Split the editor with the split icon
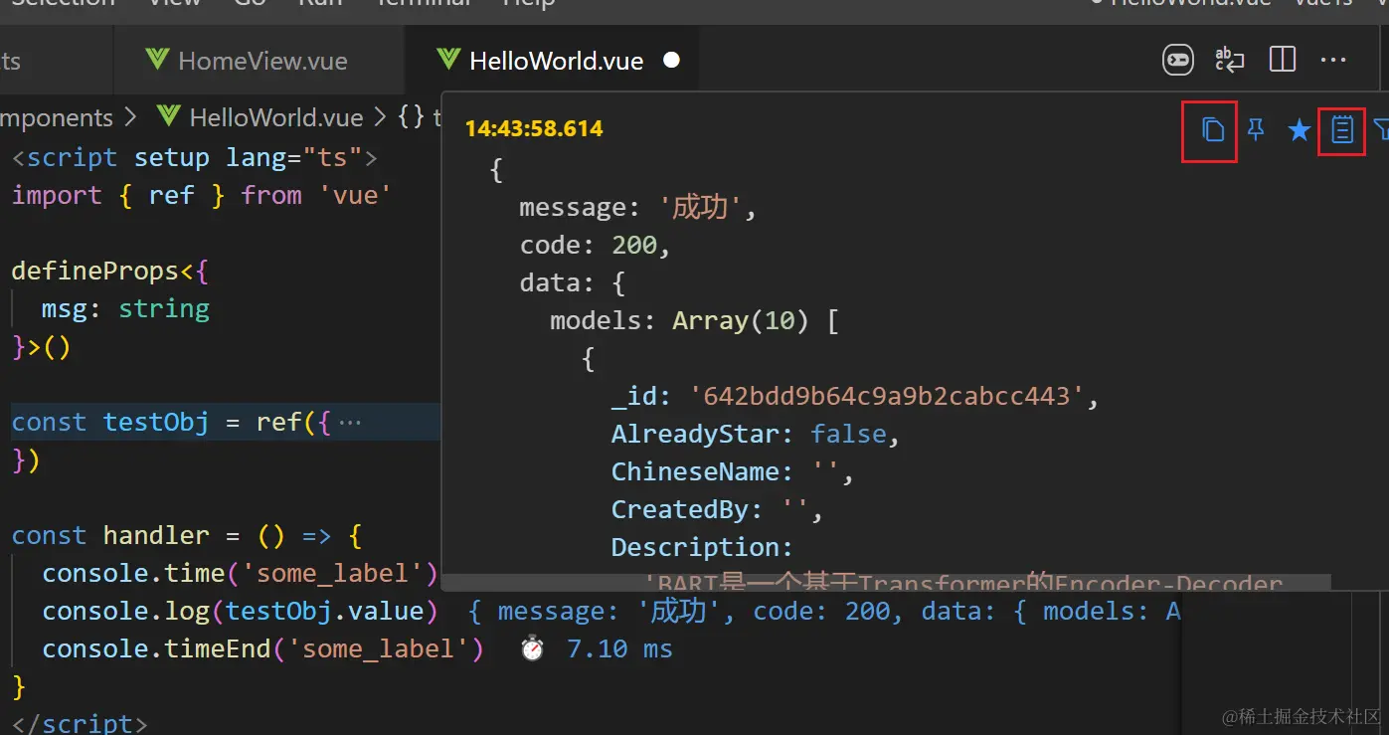 pos(1283,60)
